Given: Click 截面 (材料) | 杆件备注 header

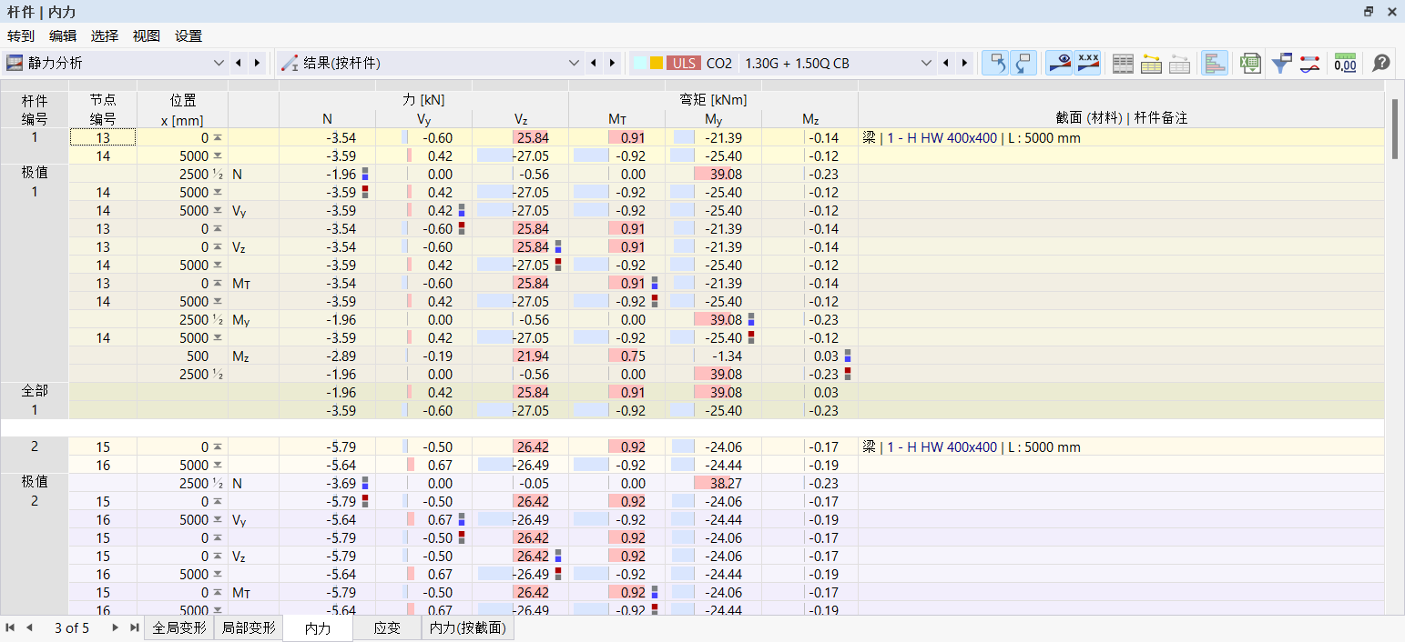Looking at the screenshot, I should (1121, 118).
